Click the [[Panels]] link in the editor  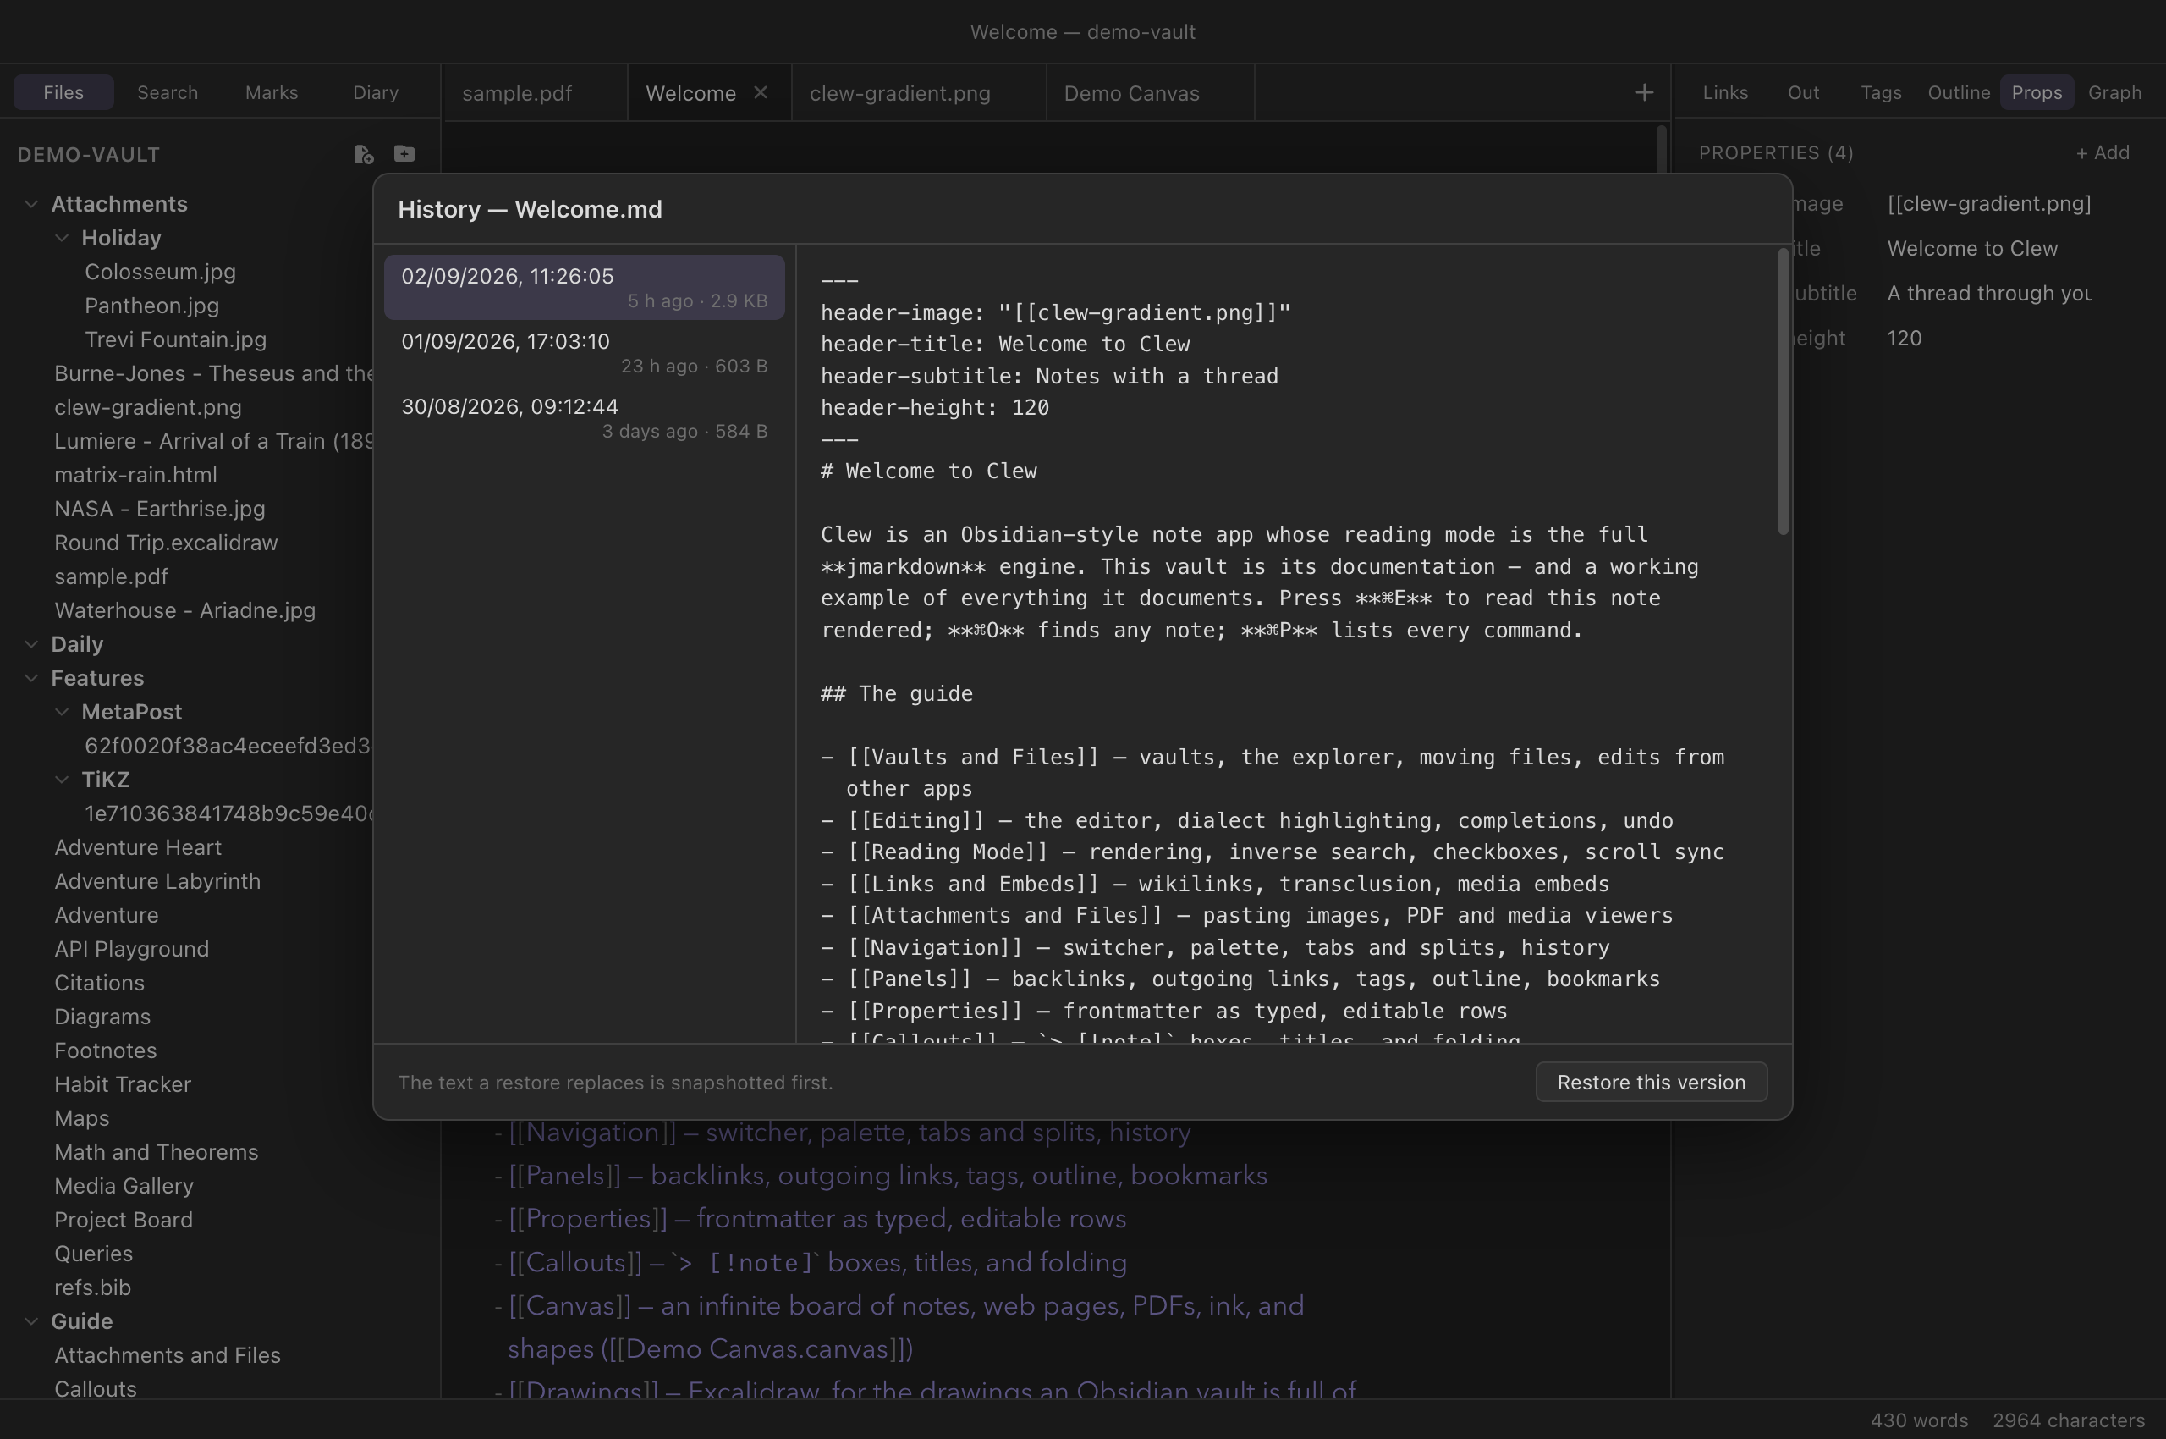[564, 1177]
